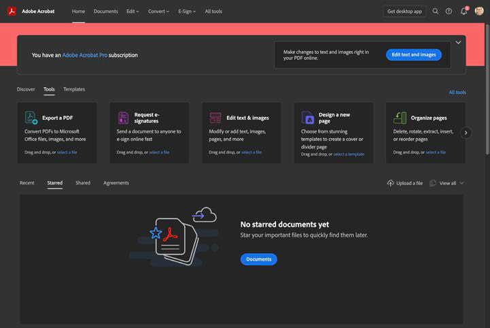The height and width of the screenshot is (328, 490).
Task: Click the Edit text & images card title
Action: pos(247,118)
